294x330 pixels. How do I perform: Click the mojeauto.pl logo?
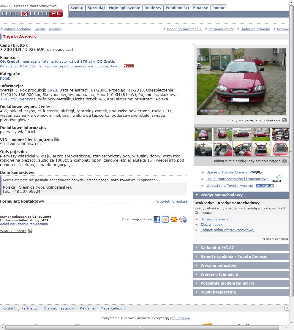click(x=265, y=186)
